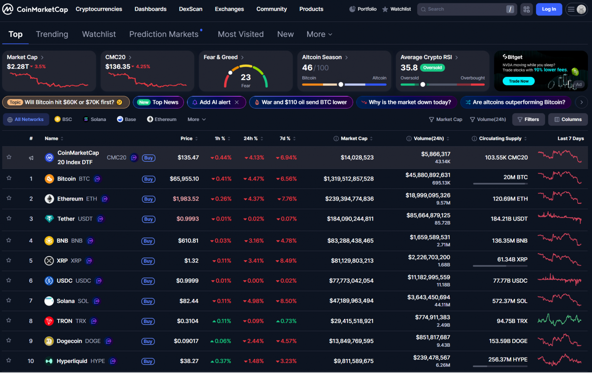Screen dimensions: 592x373
Task: Expand the More networks dropdown
Action: click(196, 120)
